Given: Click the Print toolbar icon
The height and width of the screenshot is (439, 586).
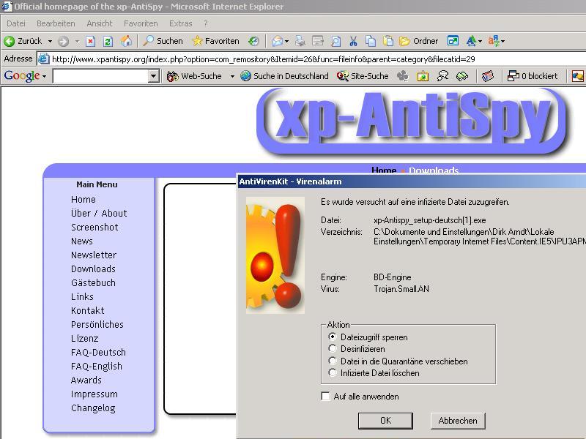Looking at the screenshot, I should (300, 41).
